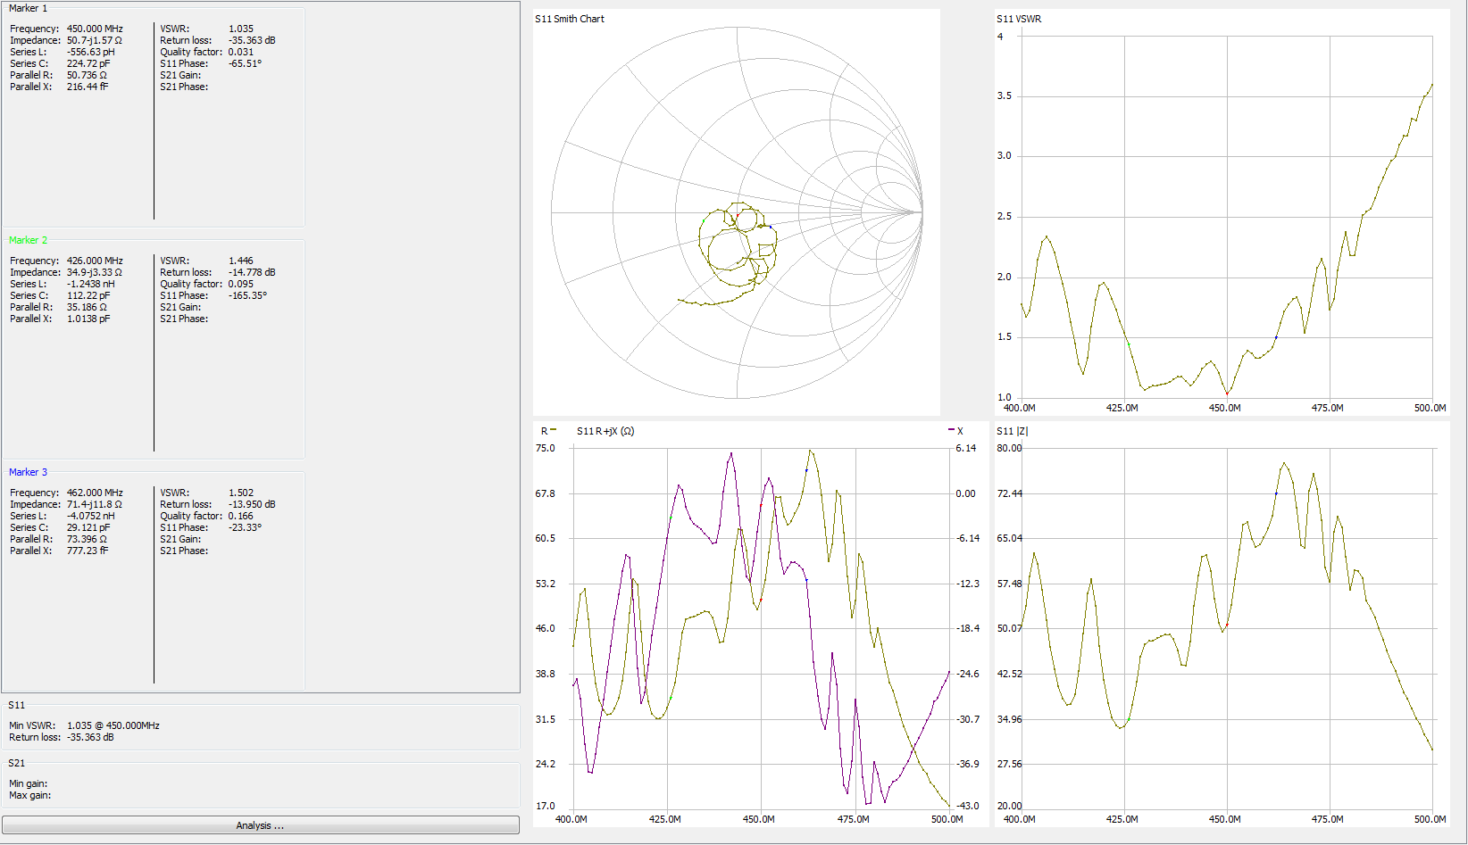Click Marker 3 impedance 71.4-j11.8 Ω
1468x845 pixels.
(94, 504)
